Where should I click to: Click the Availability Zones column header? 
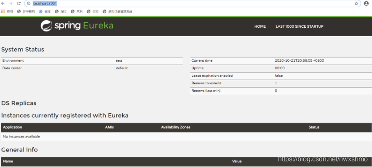(176, 127)
